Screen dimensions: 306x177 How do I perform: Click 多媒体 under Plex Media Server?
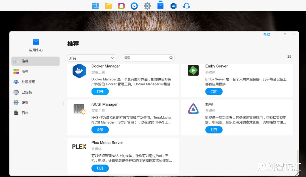[96, 149]
